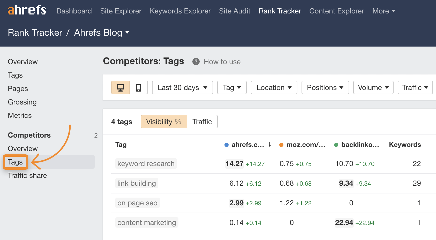The image size is (436, 240).
Task: Open Keywords Explorer from the top menu
Action: coord(180,11)
